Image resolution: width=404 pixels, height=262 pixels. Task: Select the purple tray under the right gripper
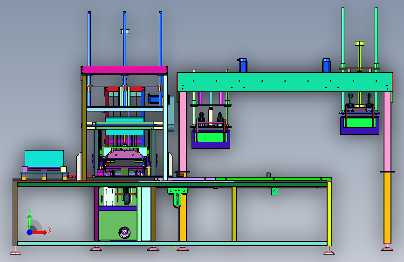point(360,131)
